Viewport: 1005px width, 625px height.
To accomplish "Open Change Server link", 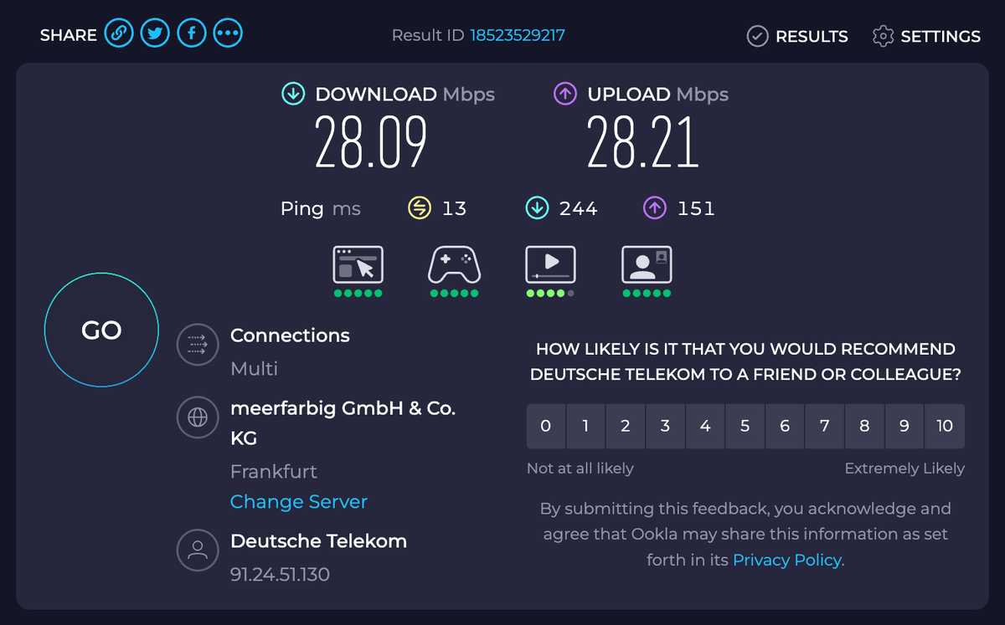I will 298,501.
